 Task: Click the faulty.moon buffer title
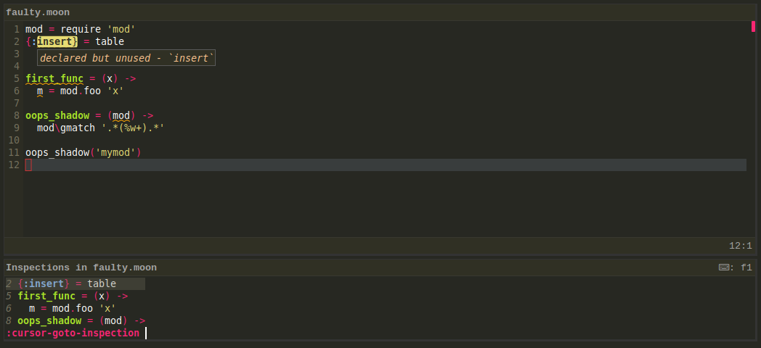pos(38,12)
